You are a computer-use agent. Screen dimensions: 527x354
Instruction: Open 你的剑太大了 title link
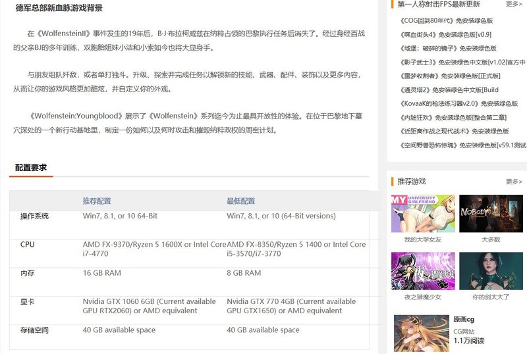491,297
